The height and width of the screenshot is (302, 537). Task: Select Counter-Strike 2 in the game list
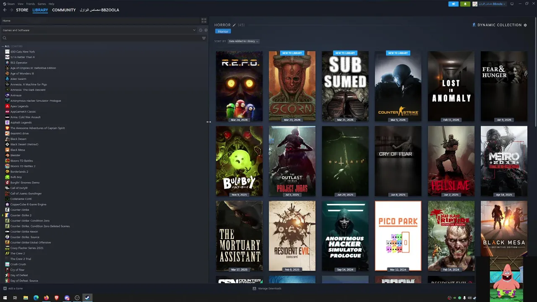(21, 215)
